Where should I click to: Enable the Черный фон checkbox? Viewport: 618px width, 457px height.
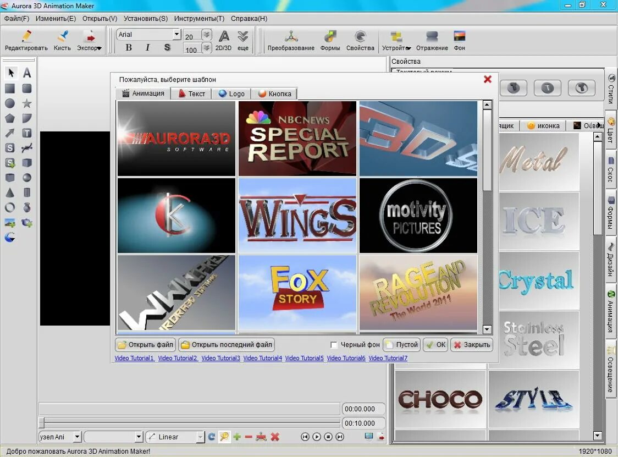tap(334, 345)
